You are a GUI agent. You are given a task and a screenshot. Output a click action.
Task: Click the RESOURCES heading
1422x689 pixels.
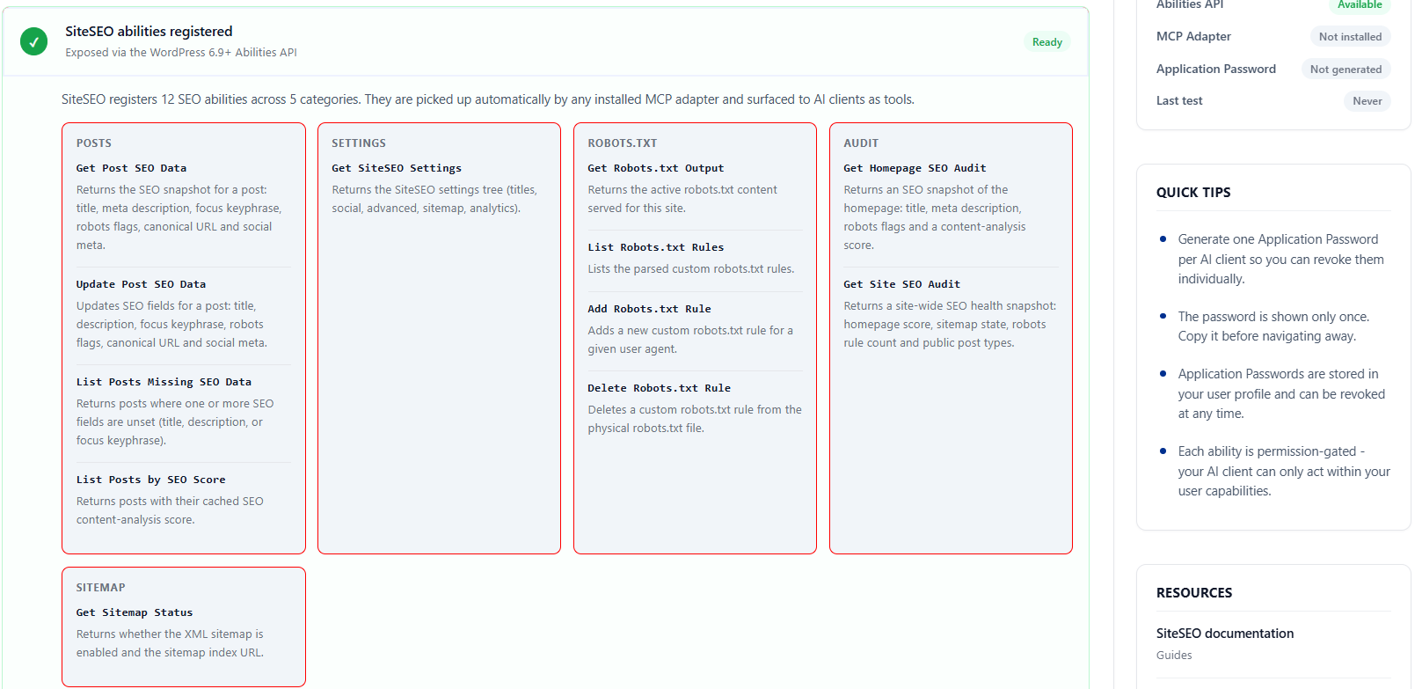point(1194,593)
